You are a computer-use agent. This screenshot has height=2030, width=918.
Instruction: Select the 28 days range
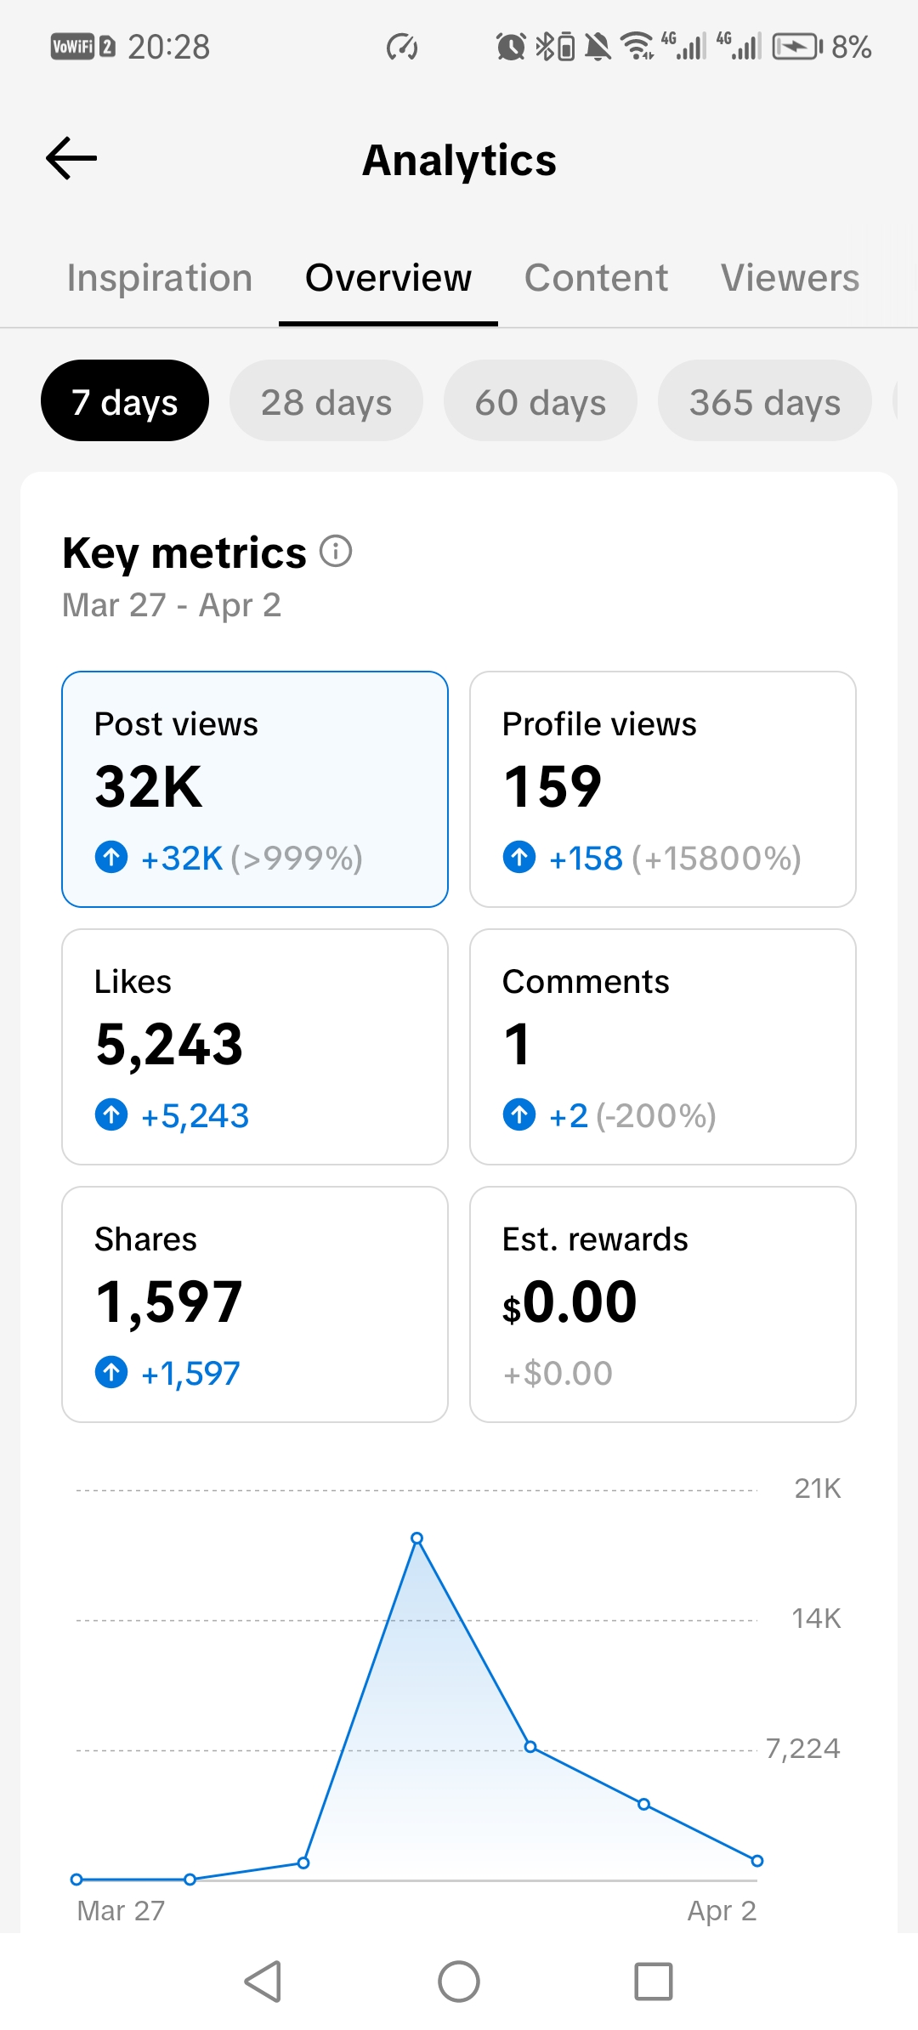pos(326,401)
